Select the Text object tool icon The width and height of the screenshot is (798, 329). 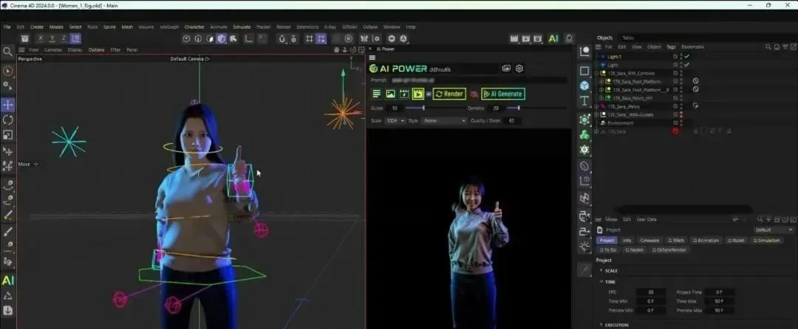point(584,100)
